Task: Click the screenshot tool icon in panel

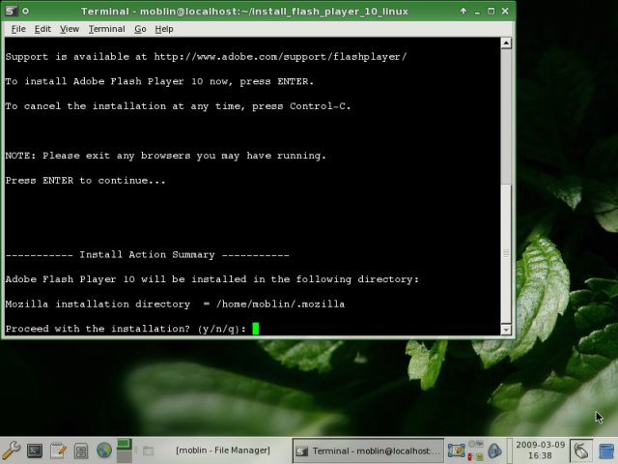Action: (457, 450)
